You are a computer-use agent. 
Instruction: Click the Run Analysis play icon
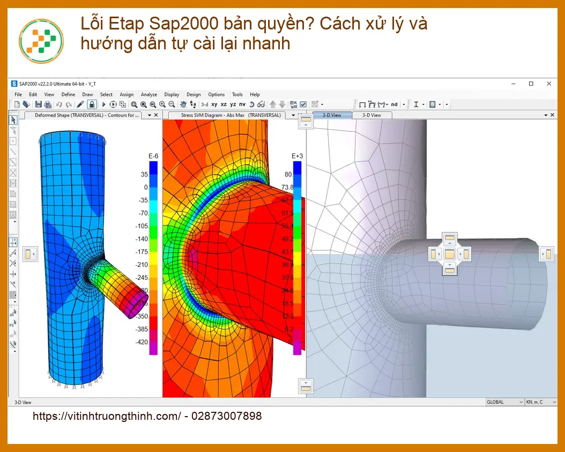104,105
